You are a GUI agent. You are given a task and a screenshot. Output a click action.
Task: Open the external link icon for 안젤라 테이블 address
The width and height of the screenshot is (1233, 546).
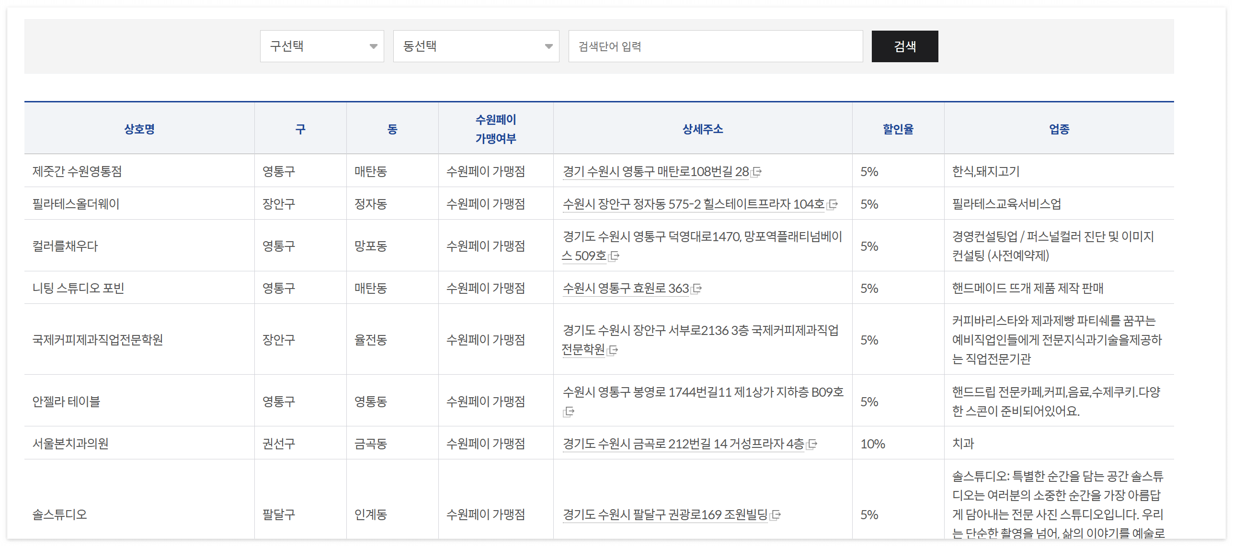pyautogui.click(x=569, y=412)
